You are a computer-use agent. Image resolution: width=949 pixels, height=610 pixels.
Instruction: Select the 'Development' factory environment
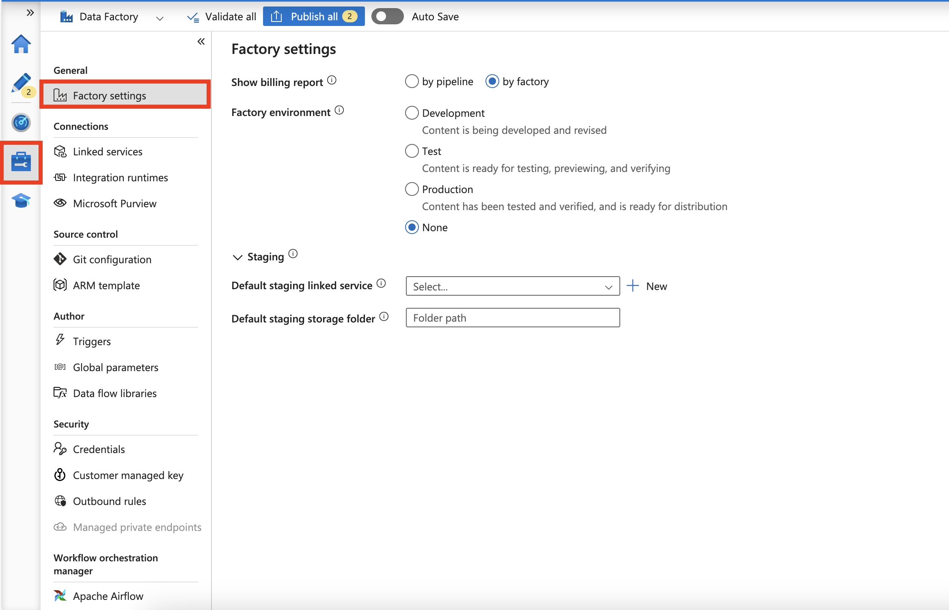(412, 113)
